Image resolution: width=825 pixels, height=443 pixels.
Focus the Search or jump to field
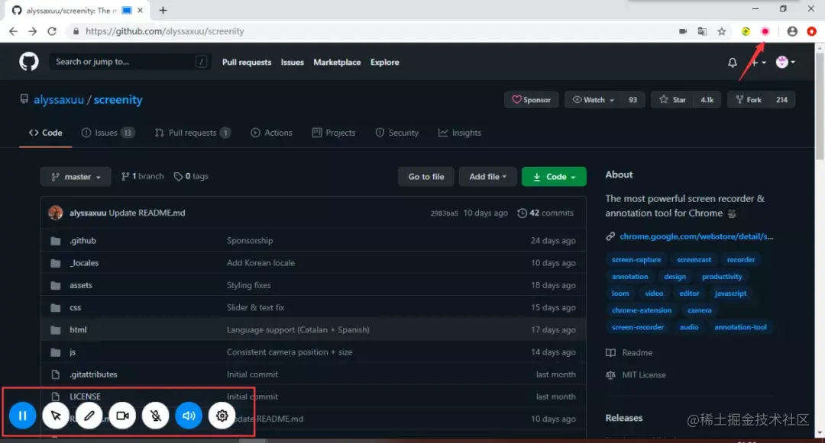130,62
